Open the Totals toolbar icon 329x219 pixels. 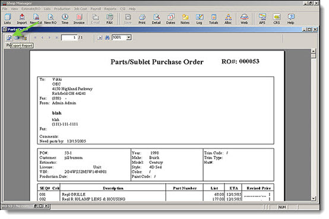coord(214,18)
